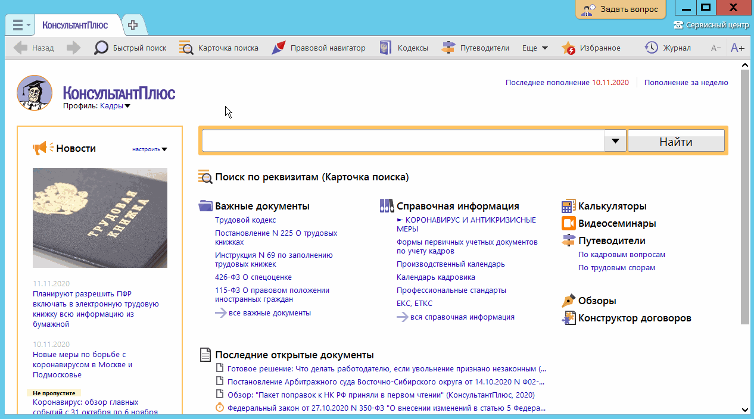Launch Правовой навигатор icon
The height and width of the screenshot is (419, 754).
[x=278, y=48]
